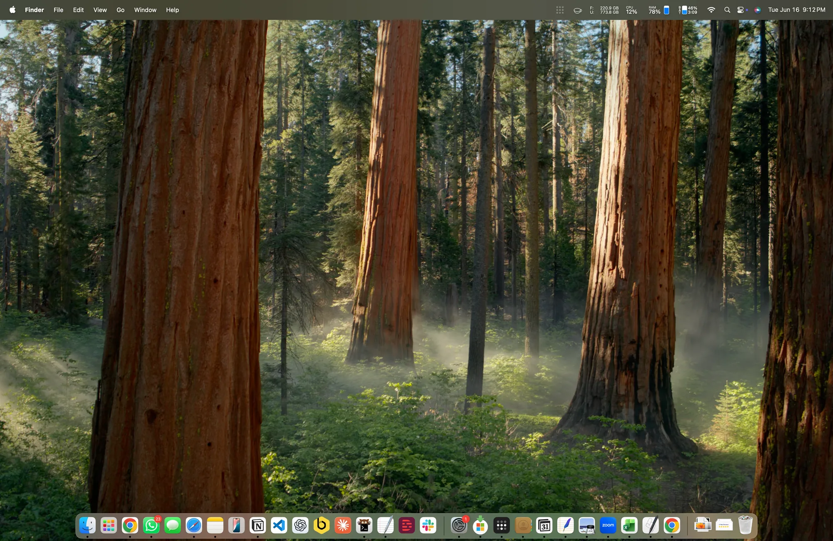This screenshot has width=833, height=541.
Task: Open Chrome beside Script Editor in dock
Action: (672, 526)
